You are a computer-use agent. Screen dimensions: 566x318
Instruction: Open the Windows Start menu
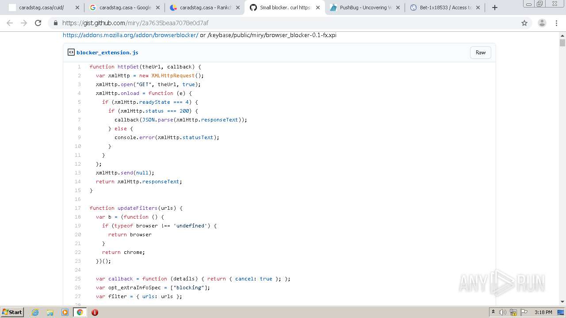pos(12,312)
